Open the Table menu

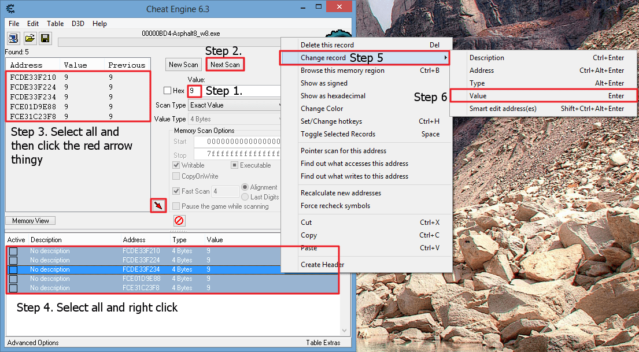(x=55, y=24)
